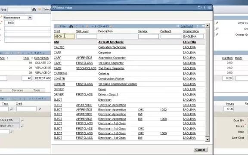Sort tasks by the Task column header
248x155 pixels.
pos(26,58)
